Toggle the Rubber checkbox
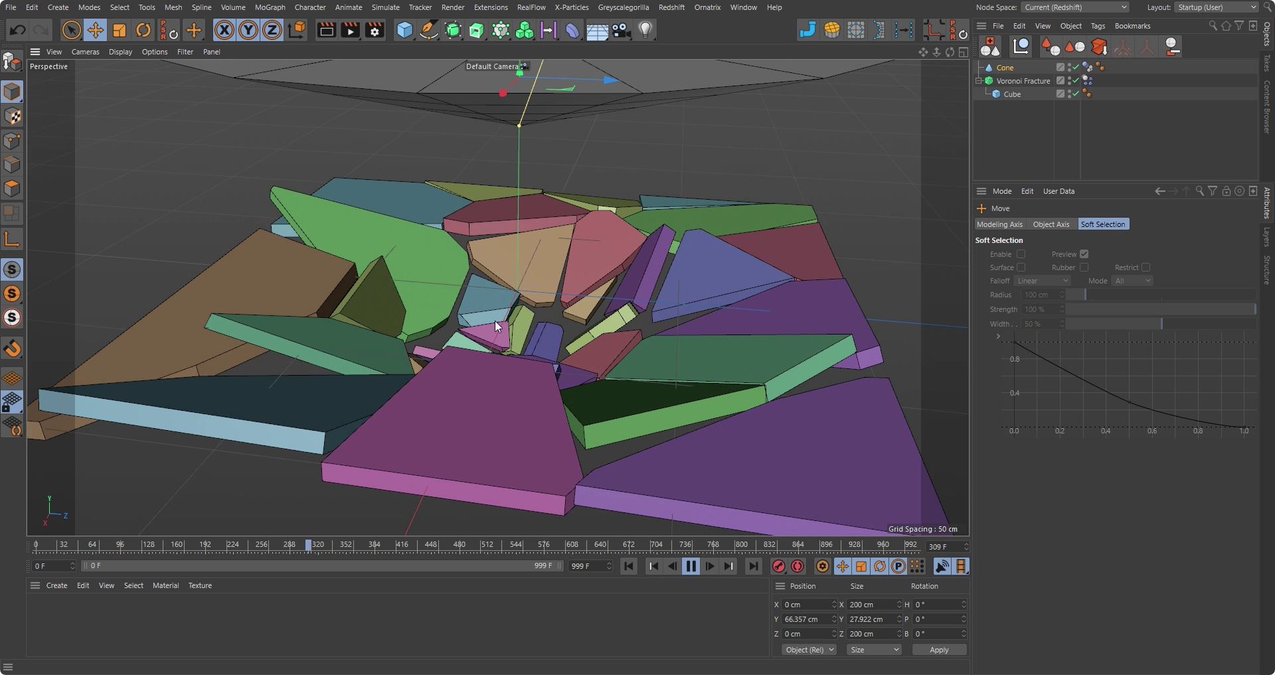This screenshot has width=1275, height=675. pyautogui.click(x=1084, y=267)
